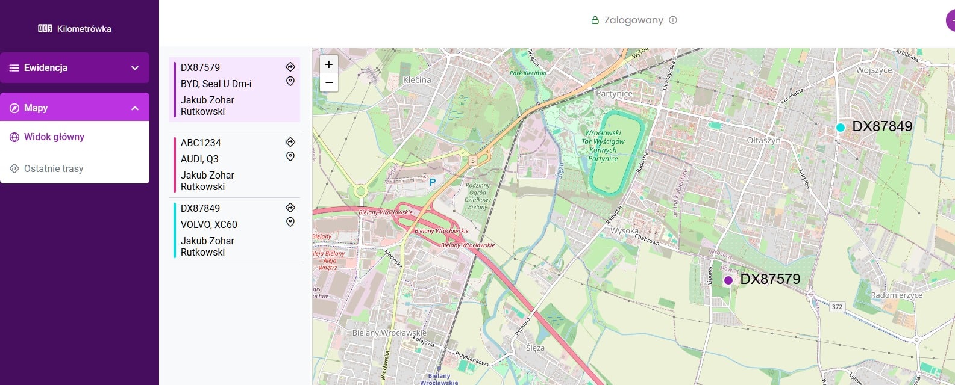
Task: Click the route icon for vehicle DX87579
Action: [290, 67]
